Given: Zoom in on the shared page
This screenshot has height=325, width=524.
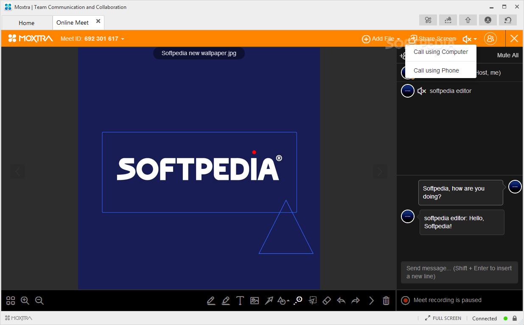Looking at the screenshot, I should pyautogui.click(x=25, y=300).
